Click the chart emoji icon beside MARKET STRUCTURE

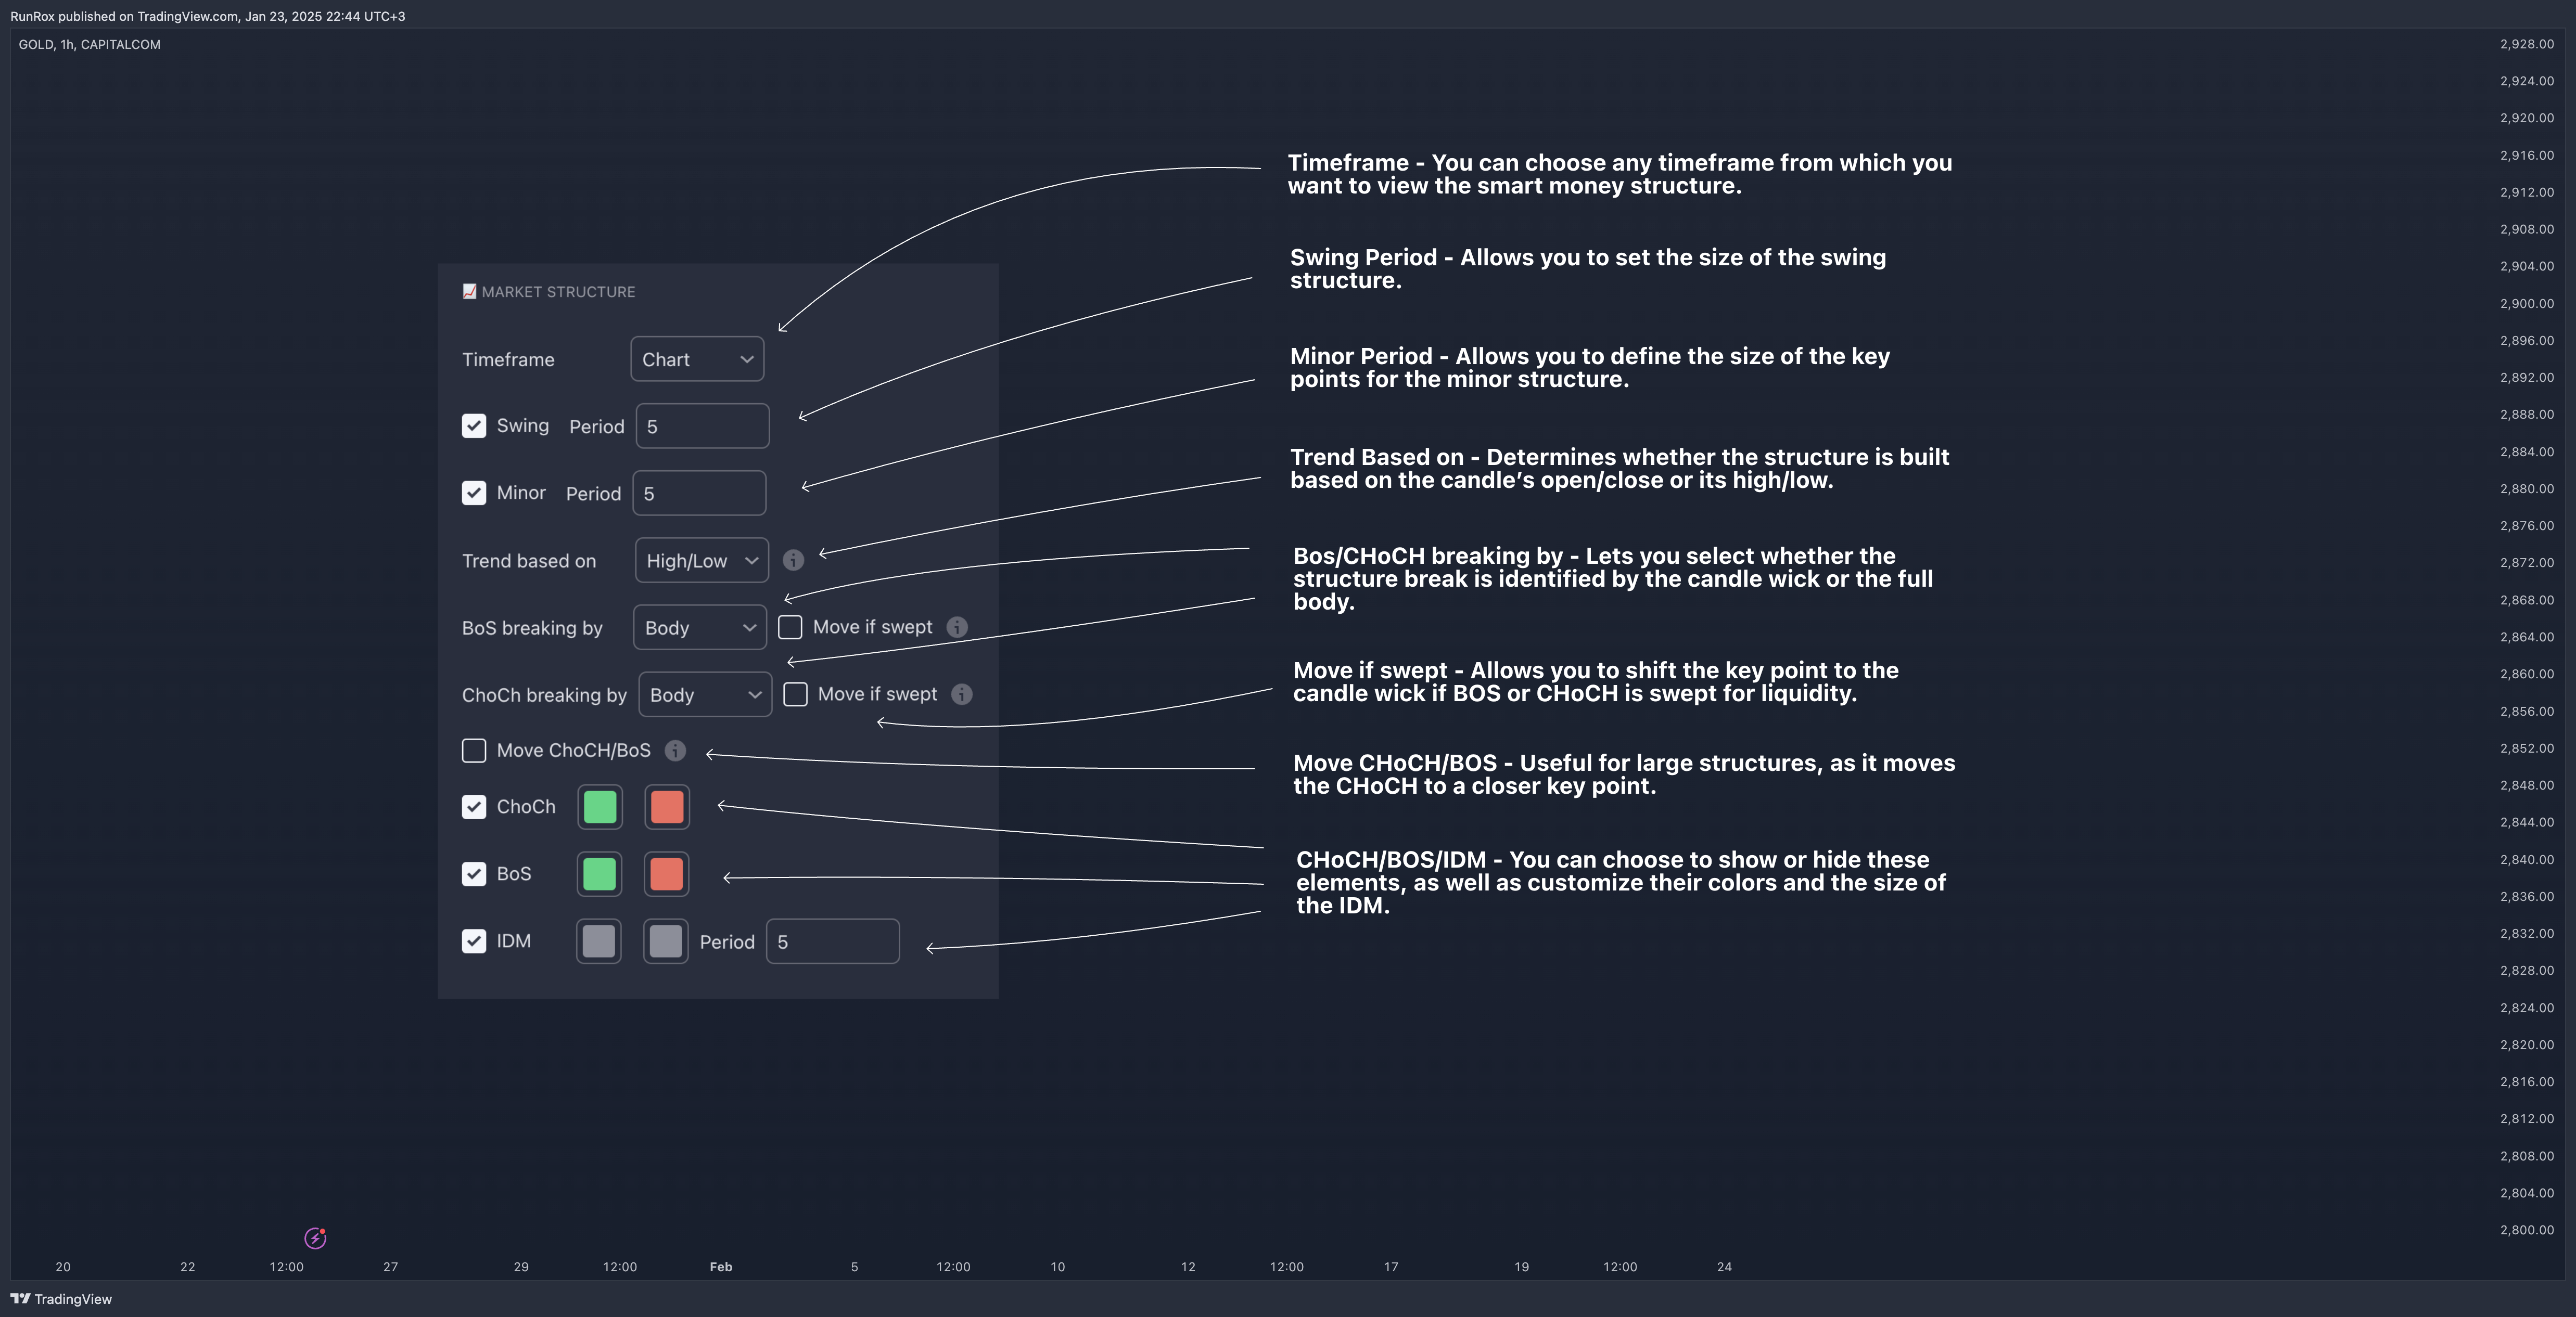469,292
